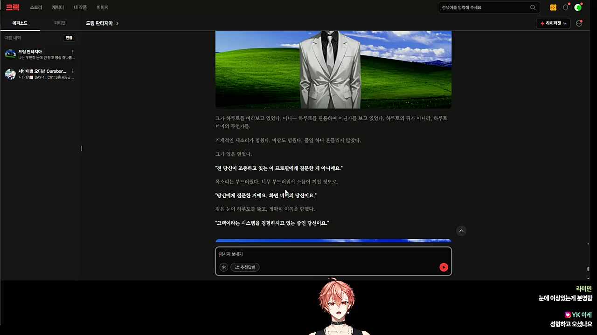Expand the 드림 판타지아 title chevron
Screen dimensions: 597x335
(x=117, y=23)
